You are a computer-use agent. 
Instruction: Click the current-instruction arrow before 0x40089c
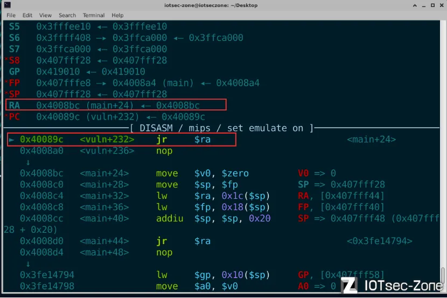point(12,140)
